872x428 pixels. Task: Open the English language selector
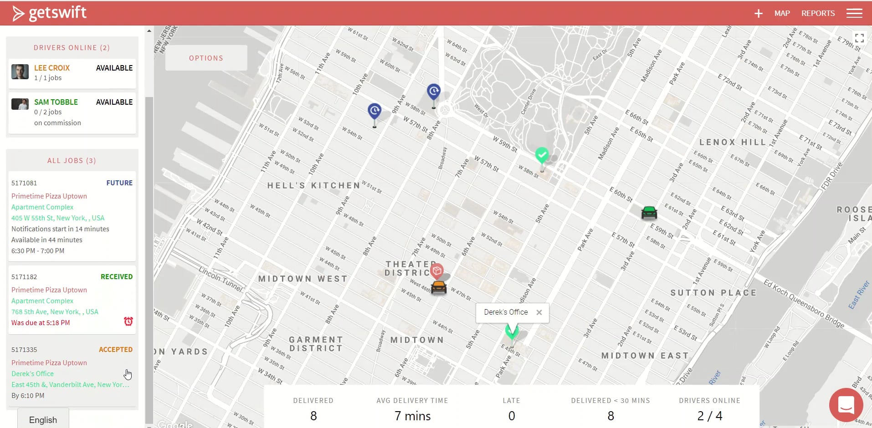coord(43,419)
